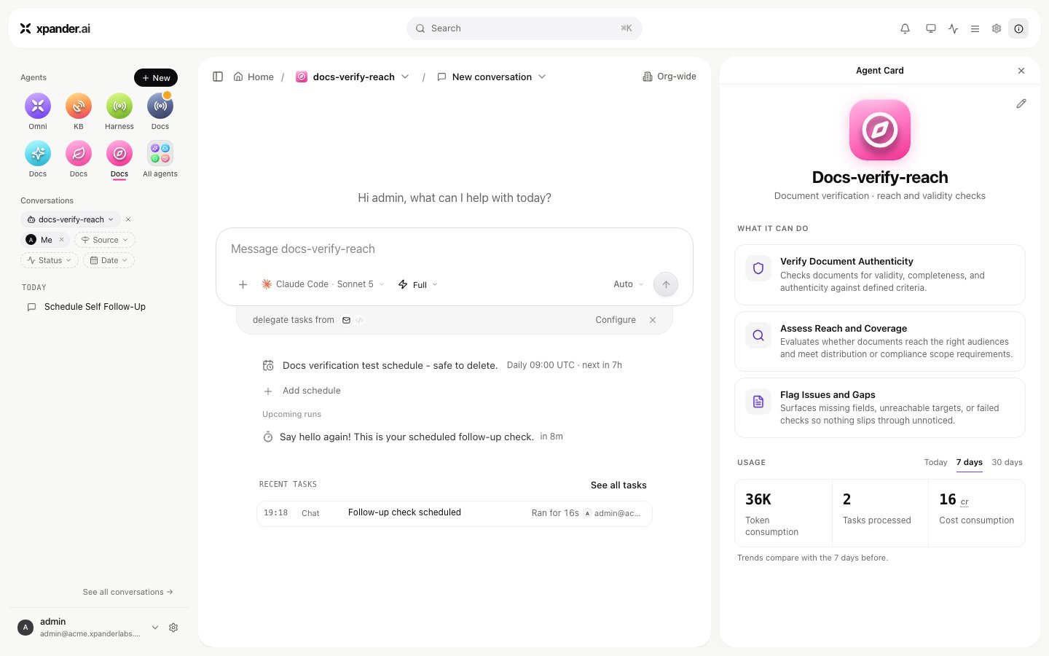Open the Verify Document Authenticity card

880,275
